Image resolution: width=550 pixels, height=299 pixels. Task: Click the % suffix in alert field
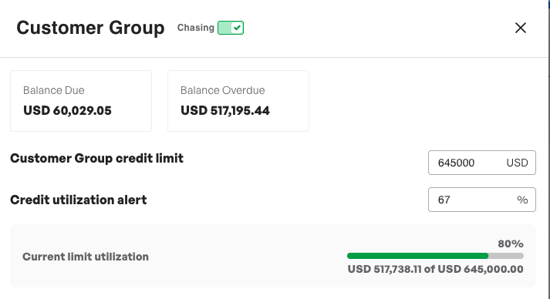click(x=522, y=200)
